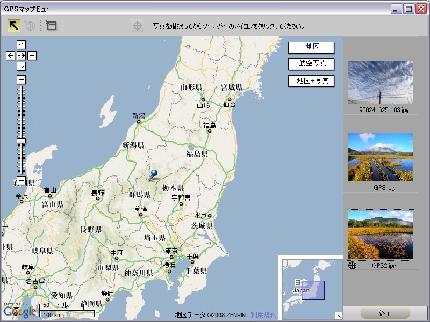430x322 pixels.
Task: Click the globe icon in toolbar
Action: pos(30,26)
